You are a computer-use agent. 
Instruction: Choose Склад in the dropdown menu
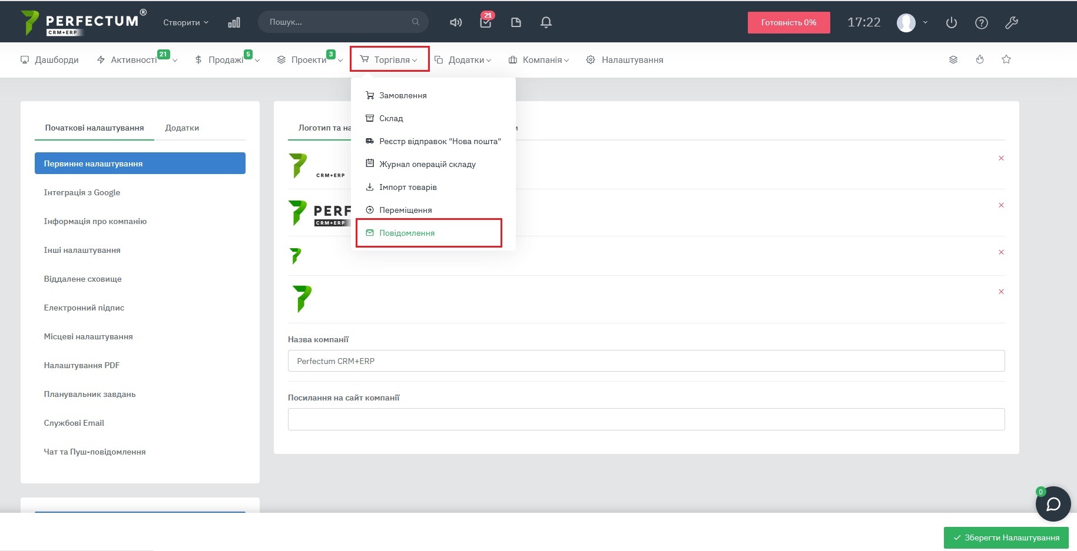(391, 118)
